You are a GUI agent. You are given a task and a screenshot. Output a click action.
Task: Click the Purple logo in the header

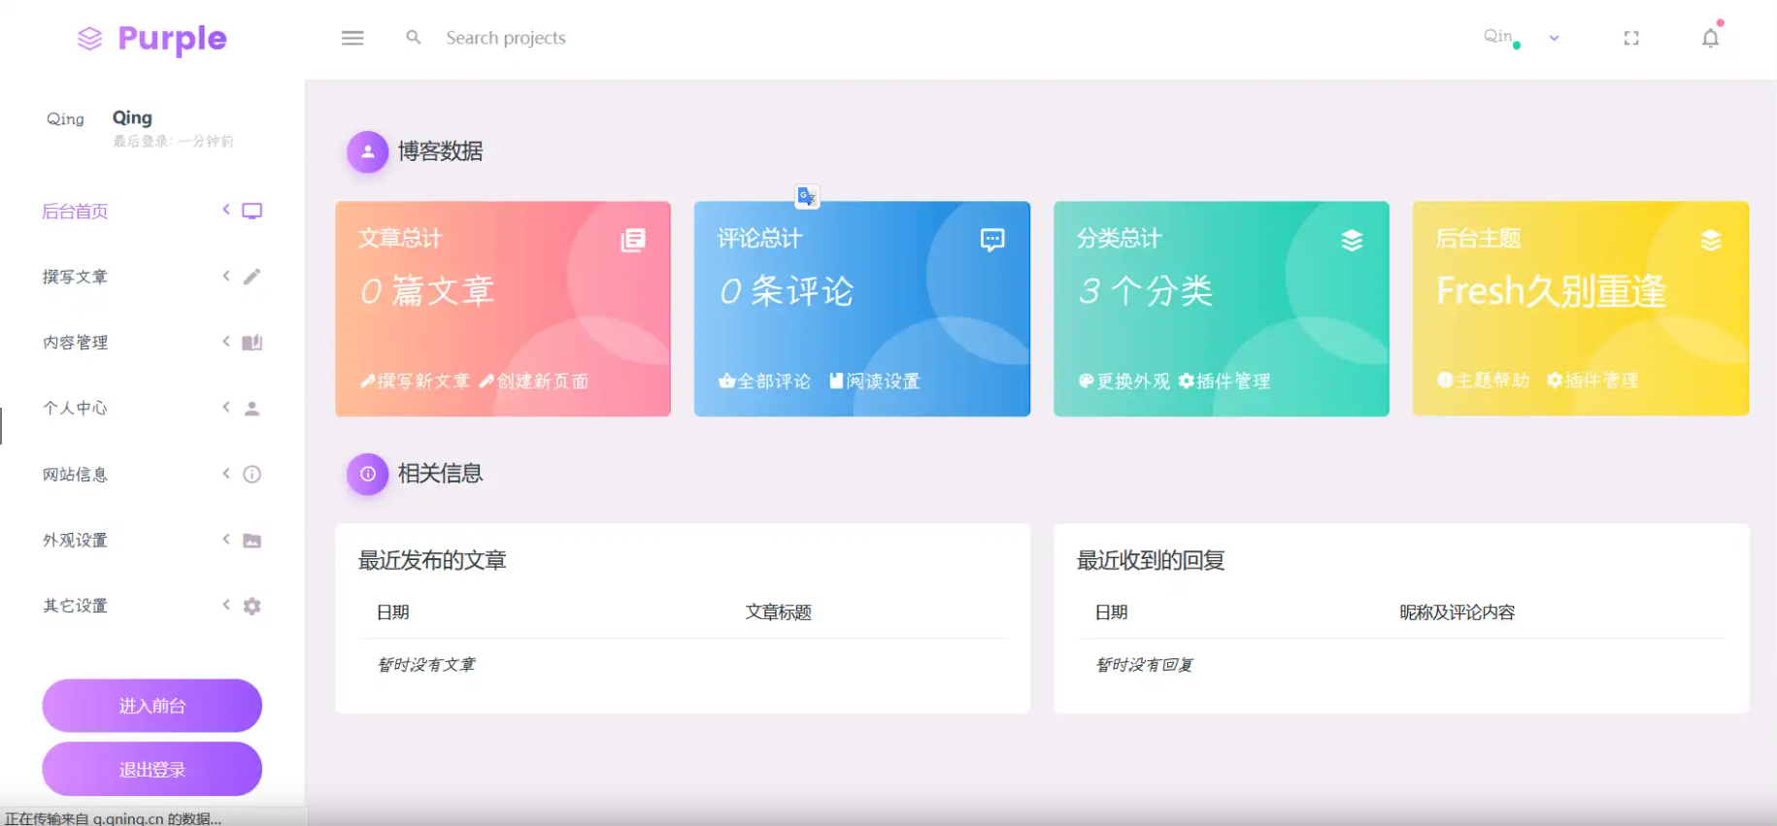tap(151, 39)
